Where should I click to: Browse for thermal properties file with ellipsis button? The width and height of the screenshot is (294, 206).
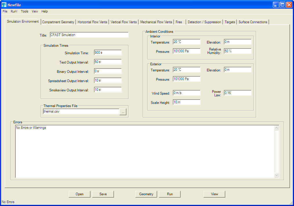[123, 112]
